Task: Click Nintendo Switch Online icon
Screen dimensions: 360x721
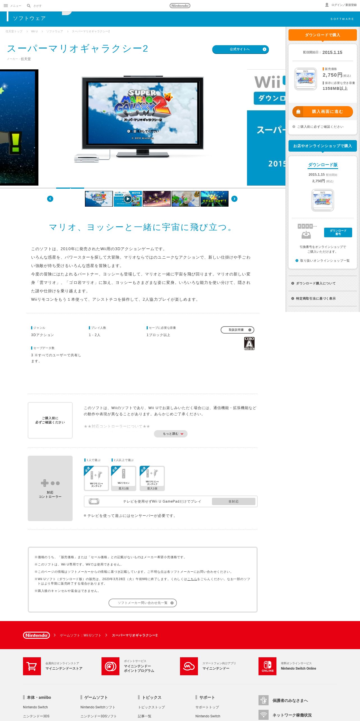Action: [x=267, y=666]
